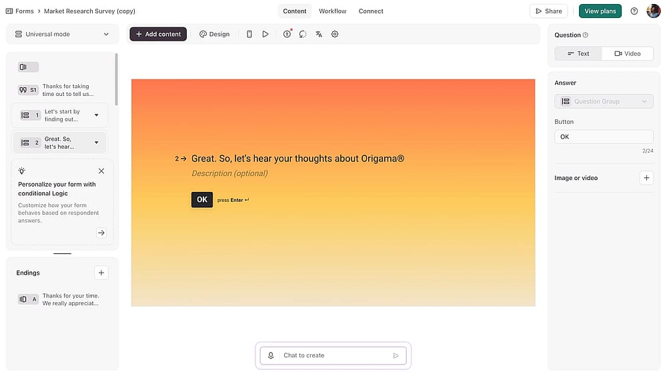
Task: Open the accessibility checker icon with red dot
Action: 287,34
